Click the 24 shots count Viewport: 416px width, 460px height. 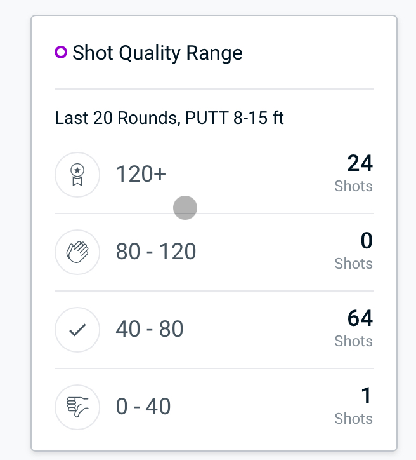point(360,163)
